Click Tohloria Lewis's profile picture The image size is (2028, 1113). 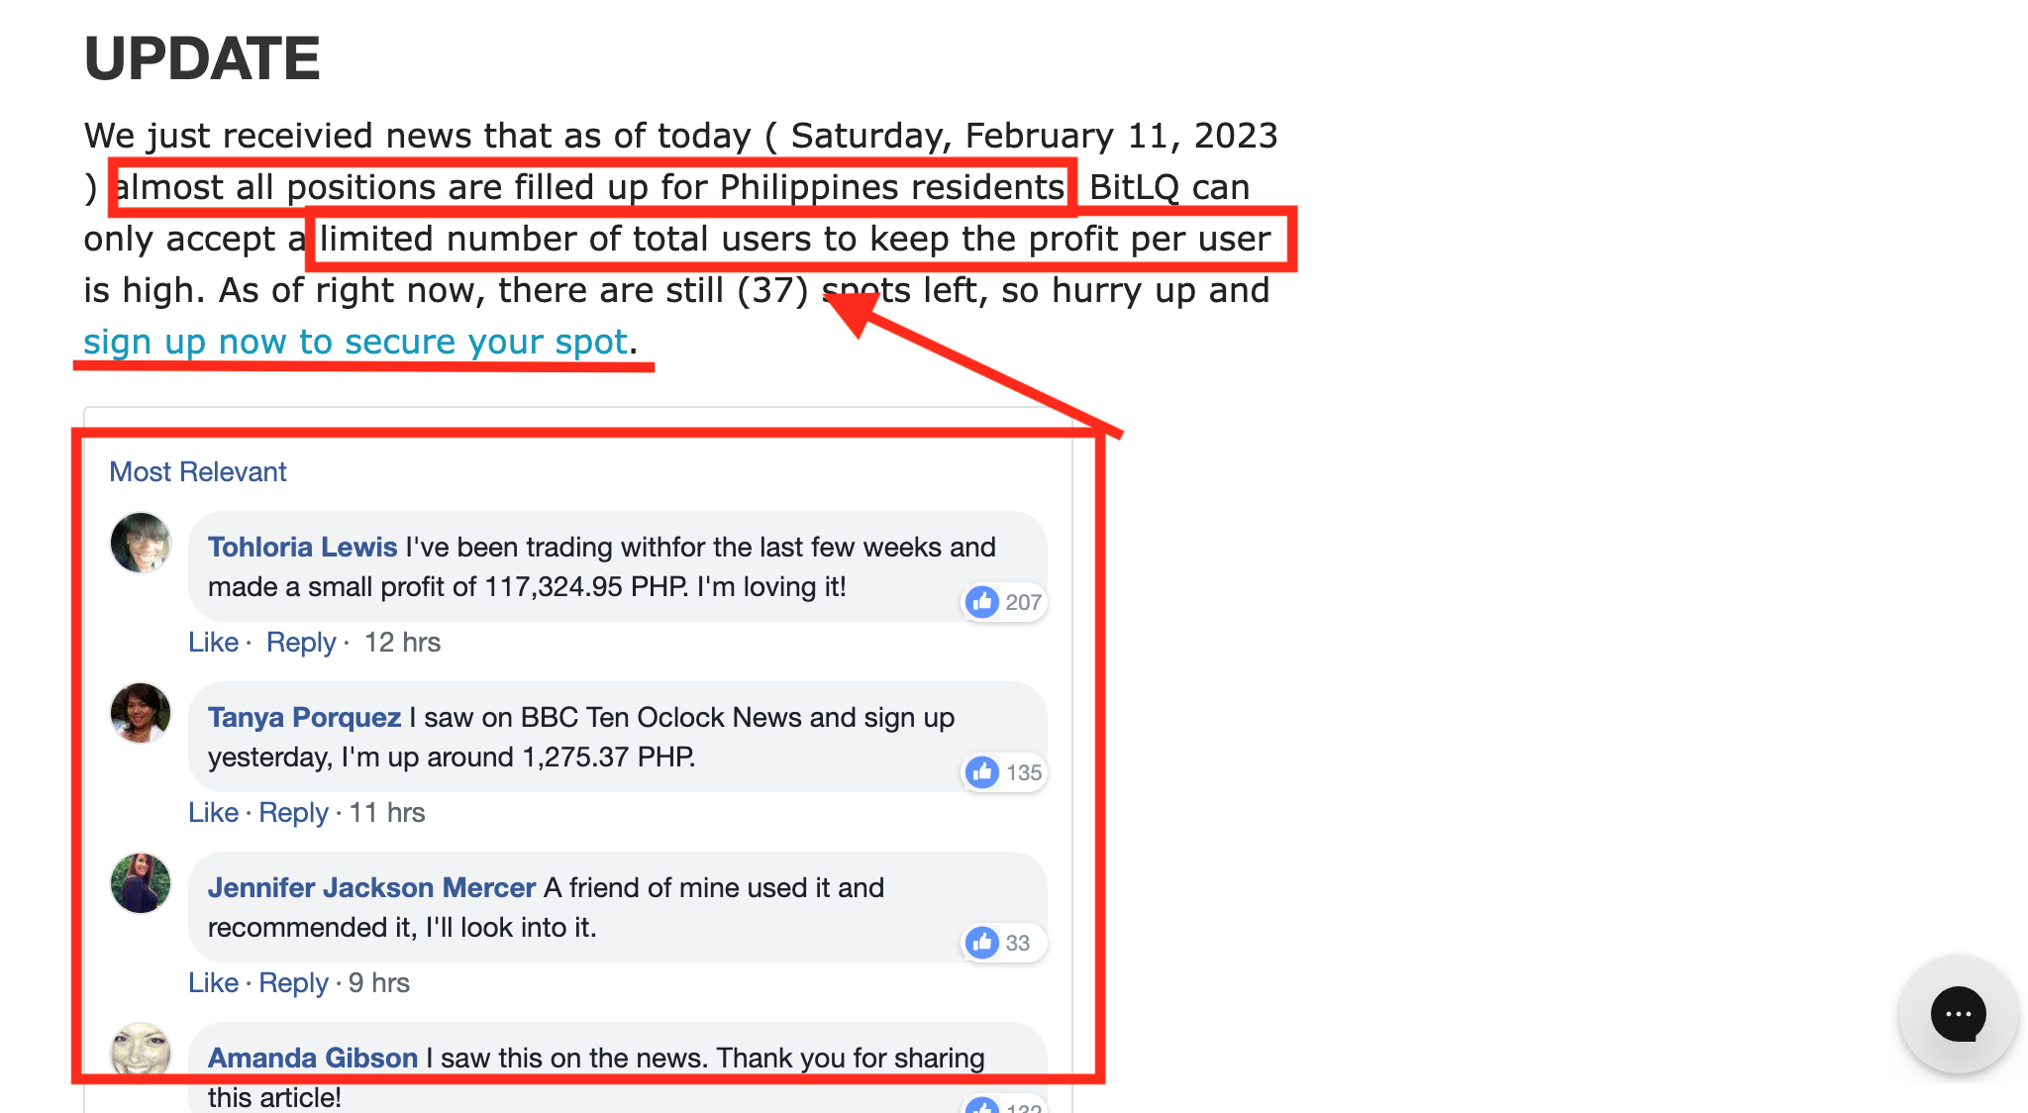point(141,542)
